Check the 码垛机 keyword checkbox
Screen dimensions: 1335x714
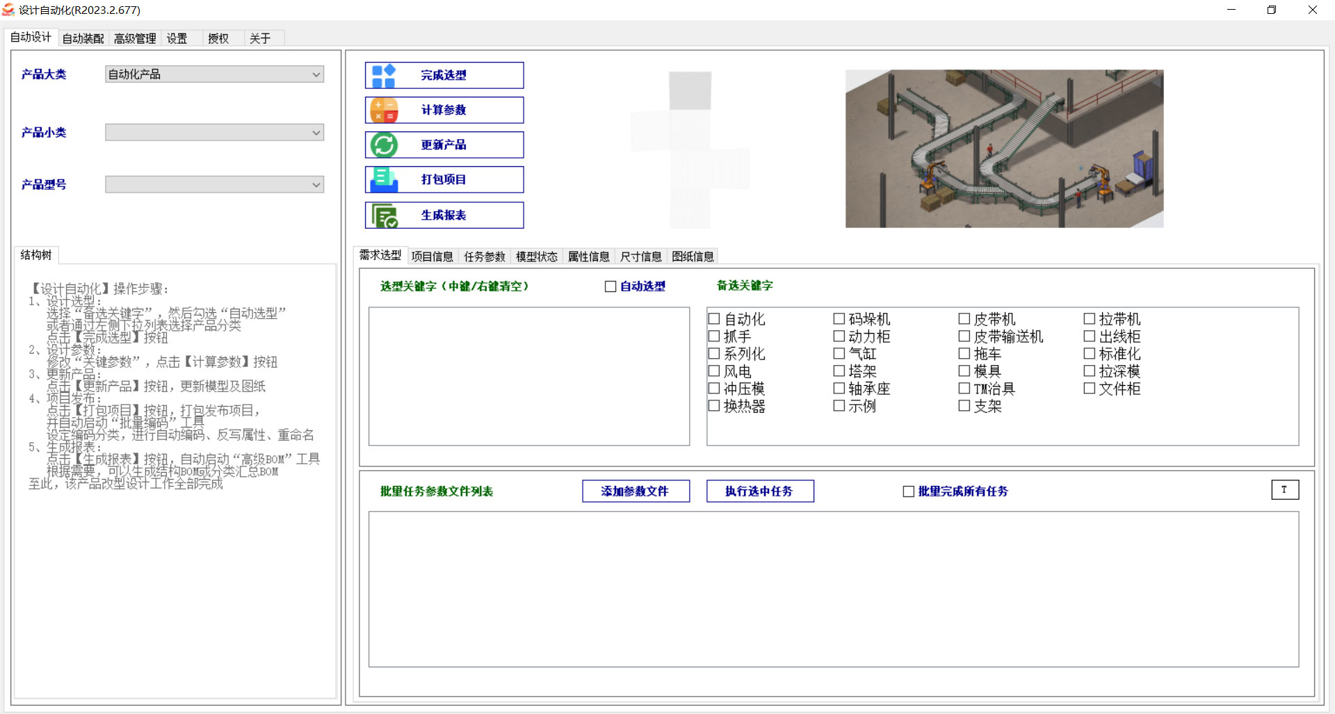click(839, 318)
